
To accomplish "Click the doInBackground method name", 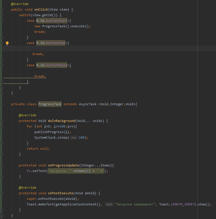I will point(62,121).
